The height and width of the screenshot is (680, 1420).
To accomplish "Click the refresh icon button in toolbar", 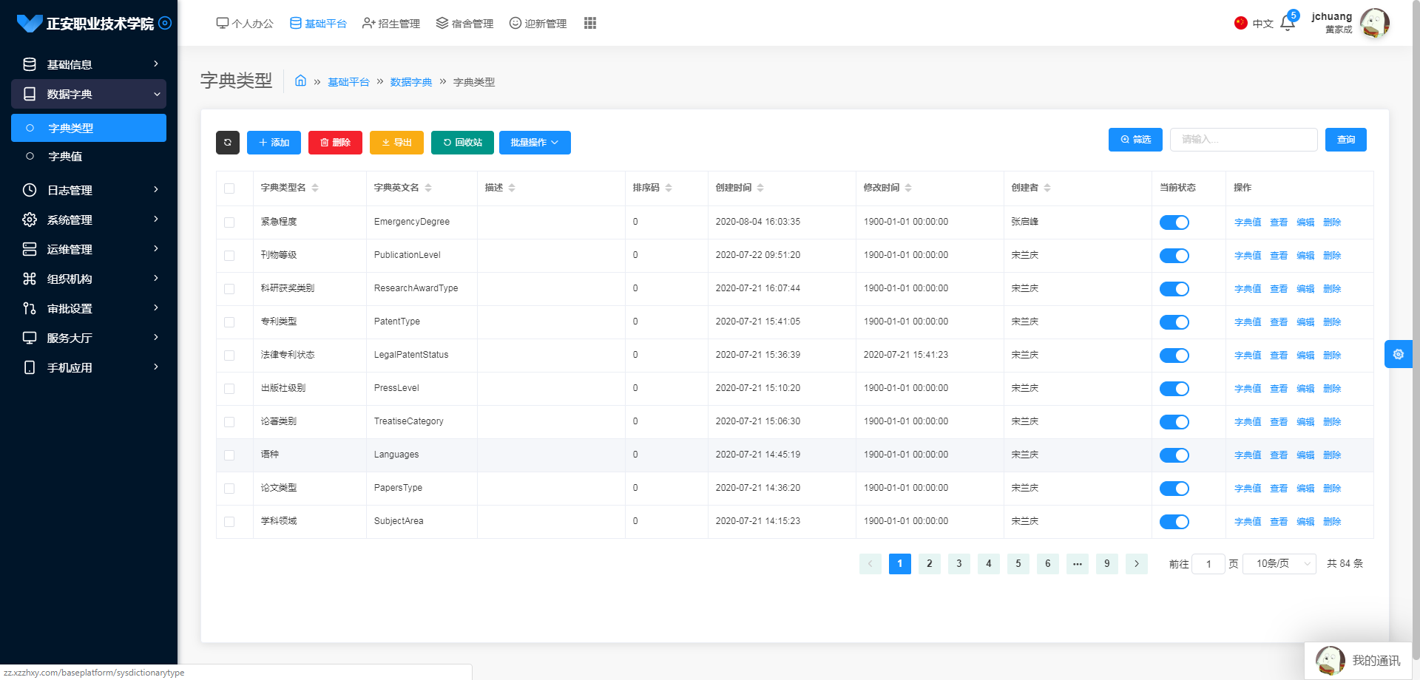I will pos(228,143).
